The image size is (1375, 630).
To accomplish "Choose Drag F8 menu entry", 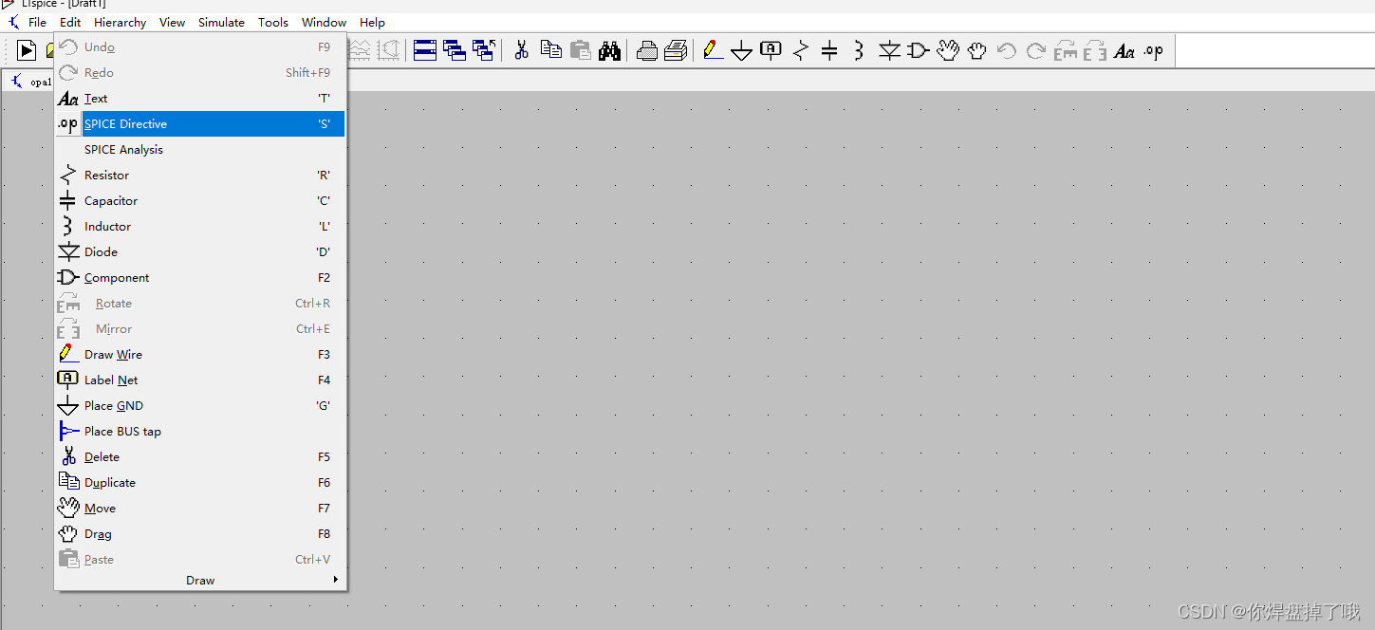I will click(200, 534).
